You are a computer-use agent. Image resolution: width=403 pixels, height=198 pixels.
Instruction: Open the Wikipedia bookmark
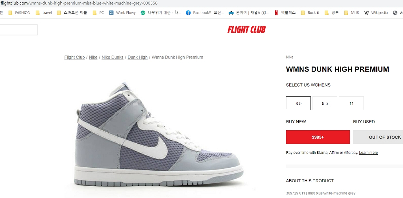point(376,13)
